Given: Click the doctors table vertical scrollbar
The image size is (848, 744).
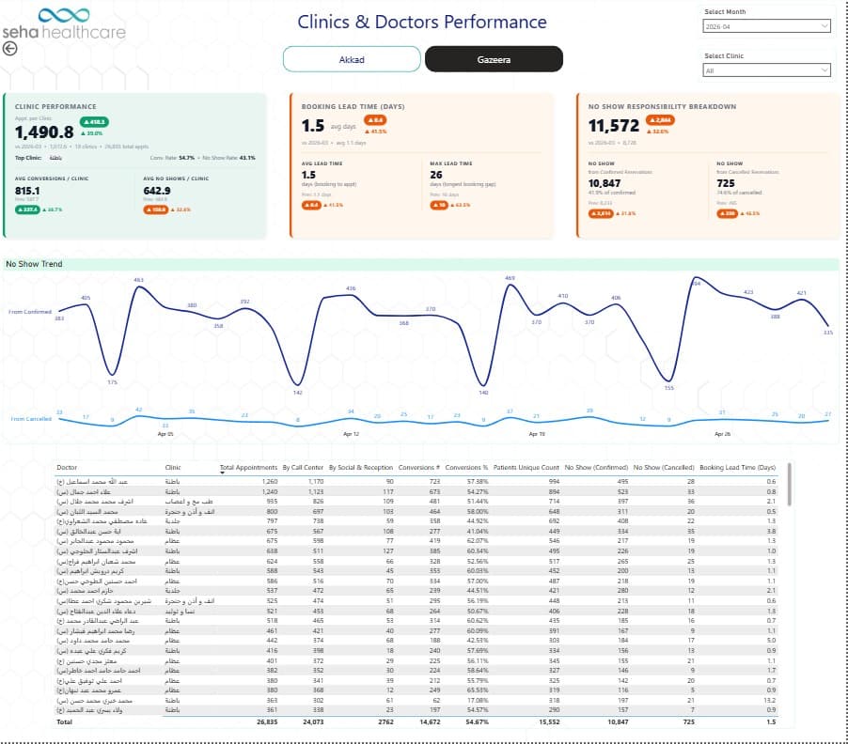Looking at the screenshot, I should (789, 485).
